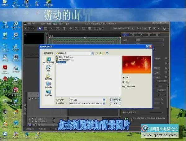This screenshot has width=186, height=141.
Task: Click the redo arrow in the toolbar
Action: click(32, 29)
